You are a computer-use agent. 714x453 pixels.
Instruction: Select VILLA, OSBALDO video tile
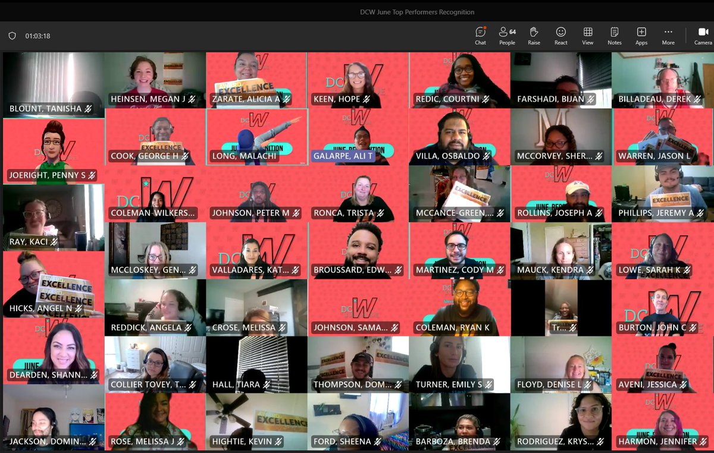pos(459,137)
